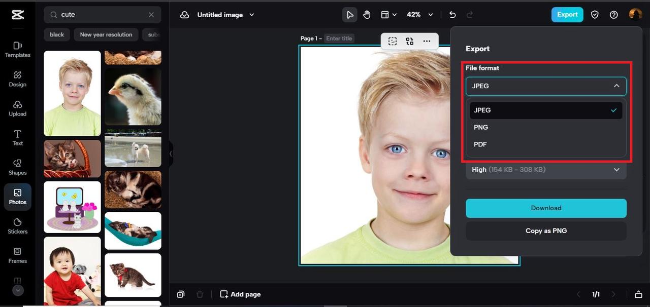
Task: Go to the next page arrow
Action: [613, 294]
